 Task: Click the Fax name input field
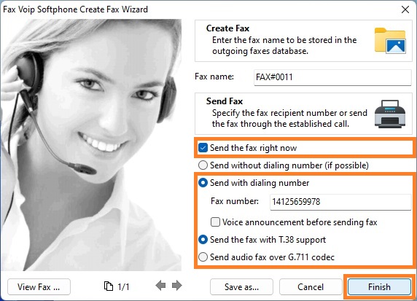point(332,77)
